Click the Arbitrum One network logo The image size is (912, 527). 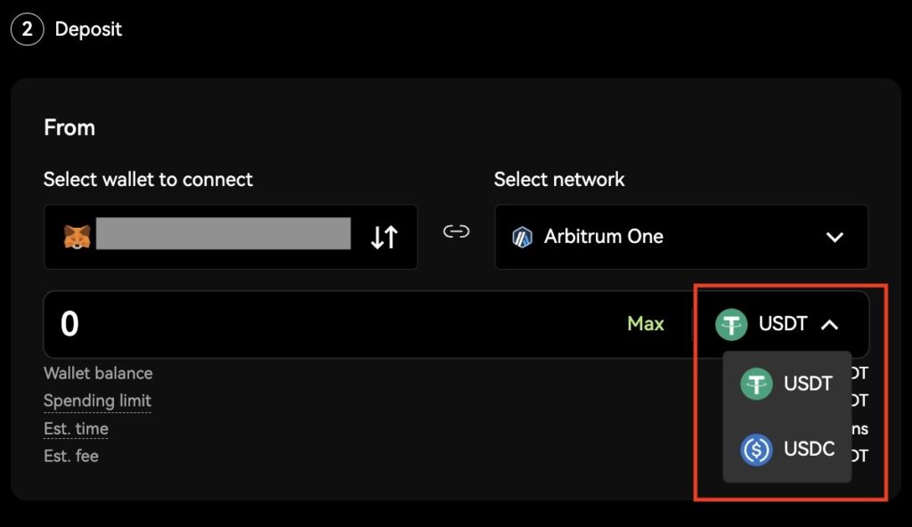click(522, 237)
